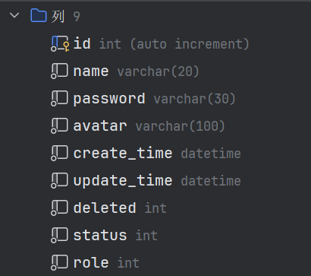This screenshot has width=311, height=276.
Task: Select the avatar varchar(100) column
Action: pyautogui.click(x=149, y=126)
